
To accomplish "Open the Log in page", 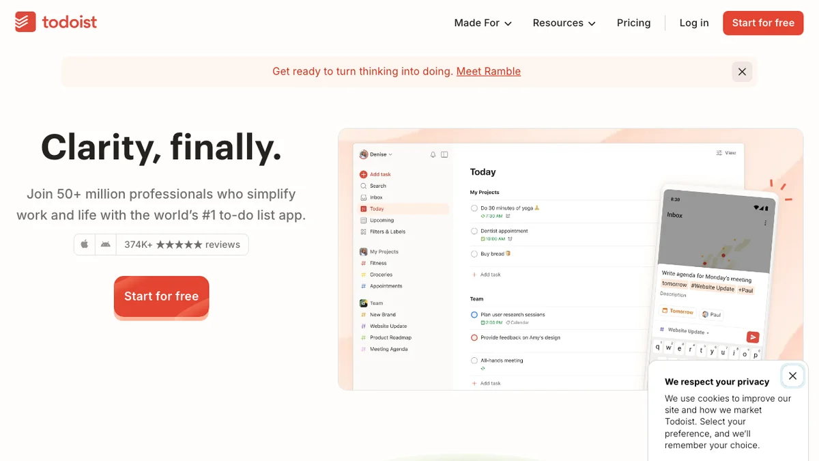I will (694, 23).
